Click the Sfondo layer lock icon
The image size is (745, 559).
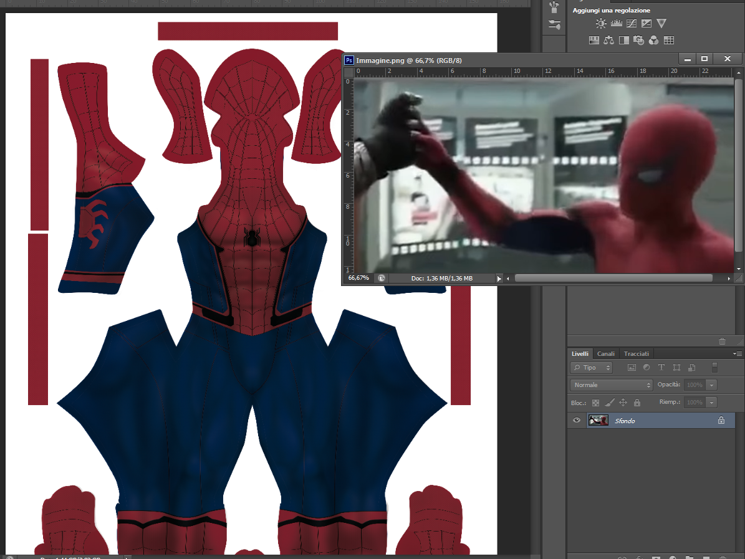721,420
